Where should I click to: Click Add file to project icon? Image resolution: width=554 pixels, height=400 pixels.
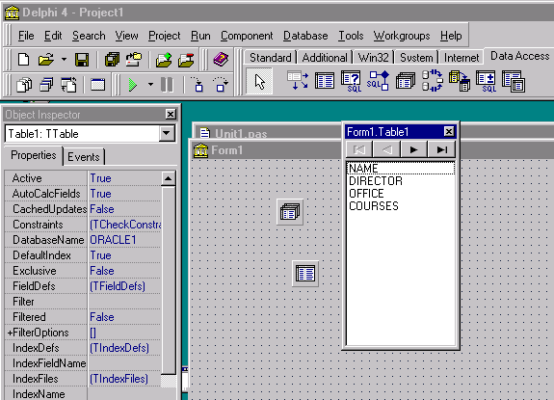coord(163,60)
